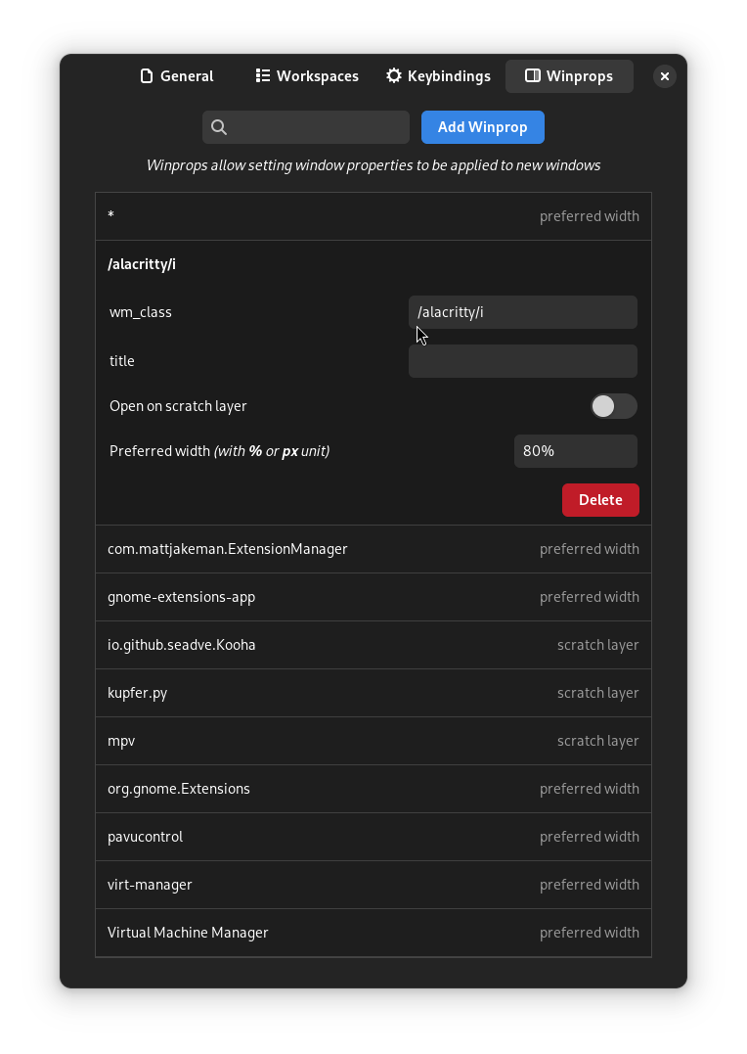
Task: Enable Open on scratch layer
Action: click(614, 405)
